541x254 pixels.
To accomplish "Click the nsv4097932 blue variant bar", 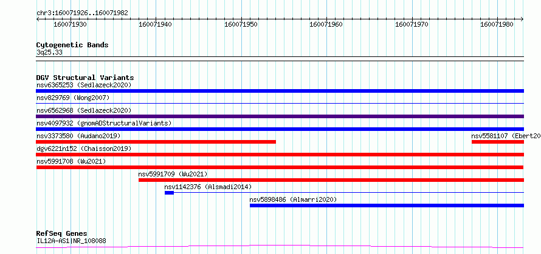I will click(280, 129).
